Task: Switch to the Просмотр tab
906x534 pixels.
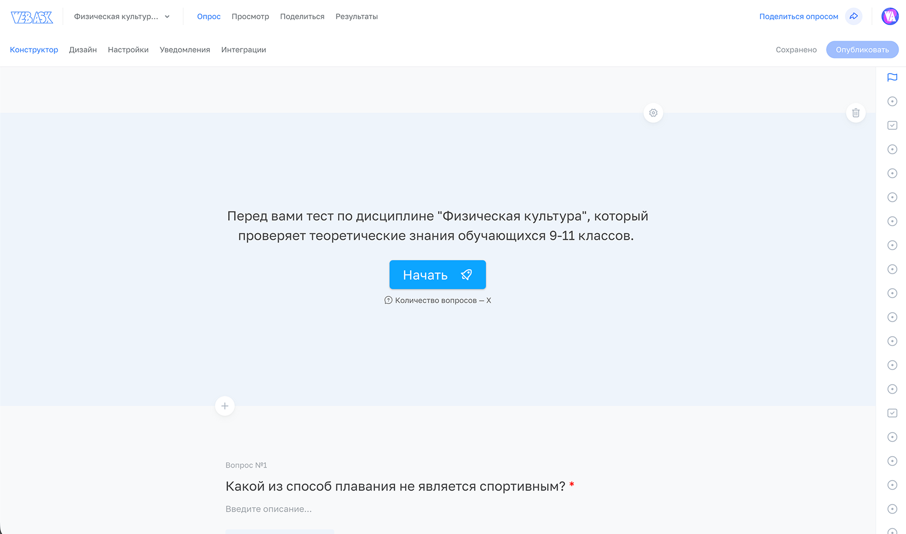Action: click(250, 16)
